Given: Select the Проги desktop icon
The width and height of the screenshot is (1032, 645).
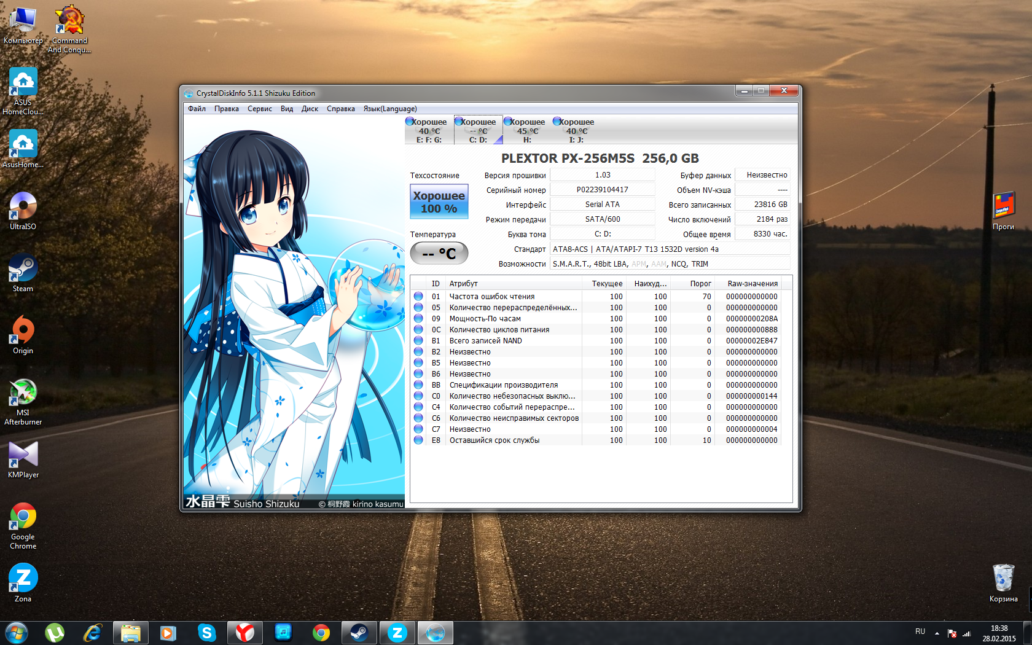Looking at the screenshot, I should 1004,211.
